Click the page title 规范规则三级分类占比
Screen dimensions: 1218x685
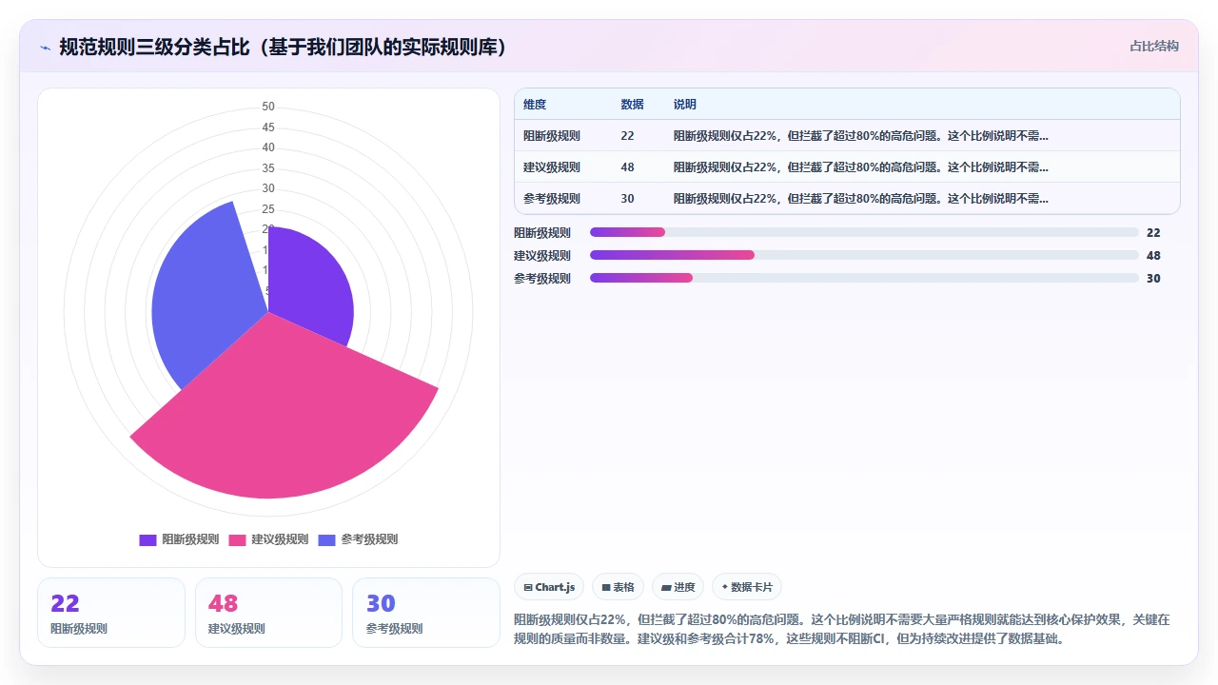[x=282, y=48]
